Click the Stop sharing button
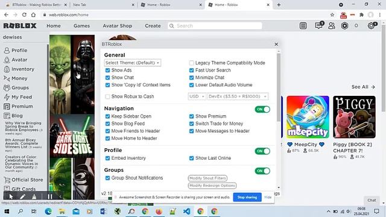Image resolution: width=386 pixels, height=217 pixels. (x=247, y=197)
